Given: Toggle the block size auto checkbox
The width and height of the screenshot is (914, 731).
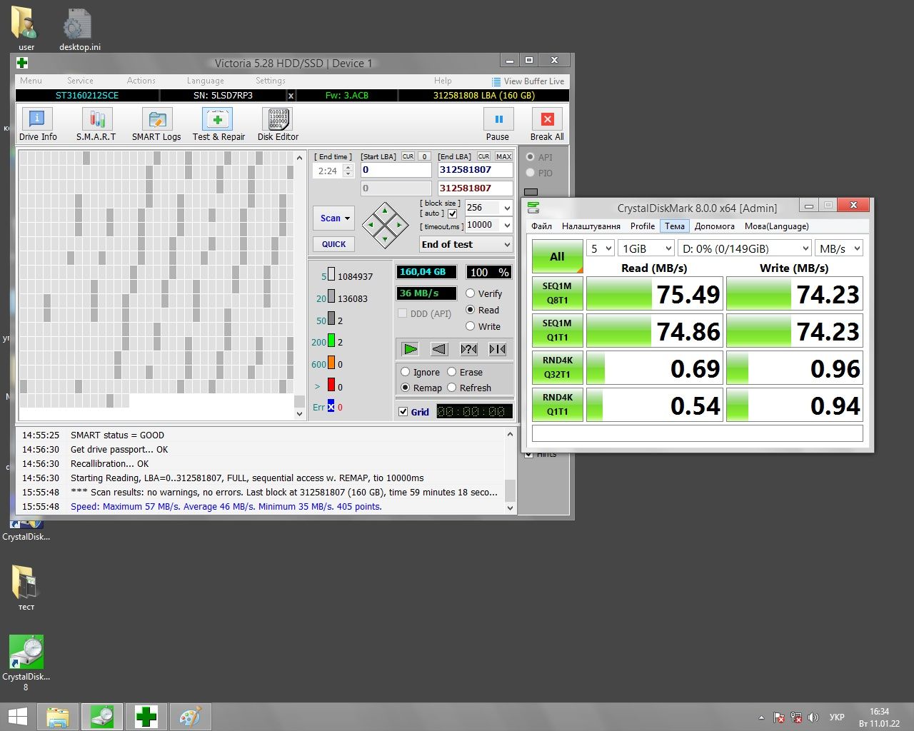Looking at the screenshot, I should (452, 213).
